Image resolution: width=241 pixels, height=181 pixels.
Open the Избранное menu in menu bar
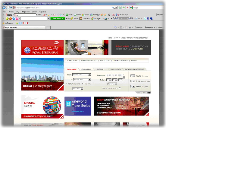click(25, 12)
